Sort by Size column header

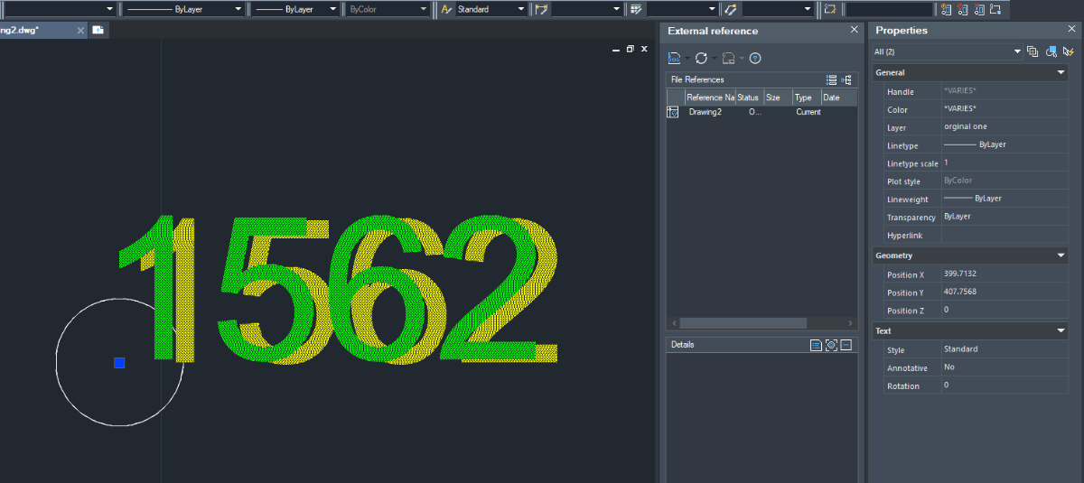(777, 97)
